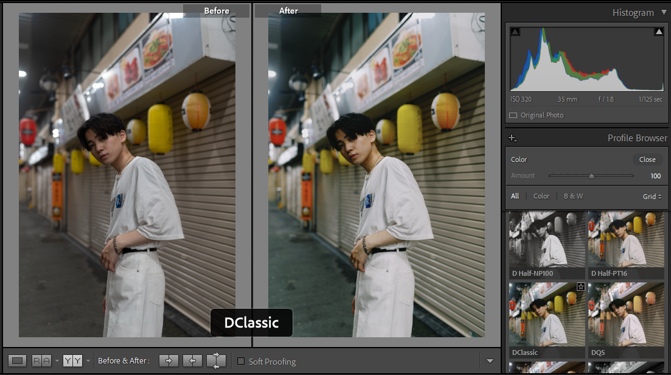This screenshot has width=671, height=375.
Task: Open the Grid view mode dropdown
Action: 652,197
